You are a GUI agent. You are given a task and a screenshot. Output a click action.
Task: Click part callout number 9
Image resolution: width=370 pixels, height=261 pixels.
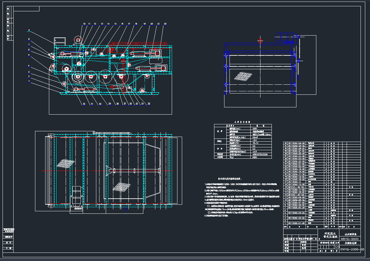[29, 31]
